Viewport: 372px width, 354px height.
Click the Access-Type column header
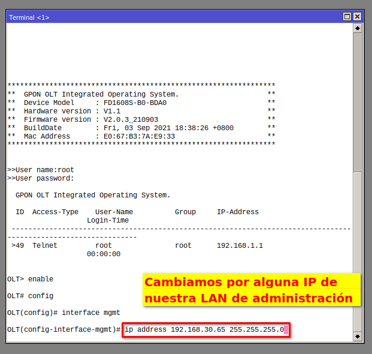55,212
